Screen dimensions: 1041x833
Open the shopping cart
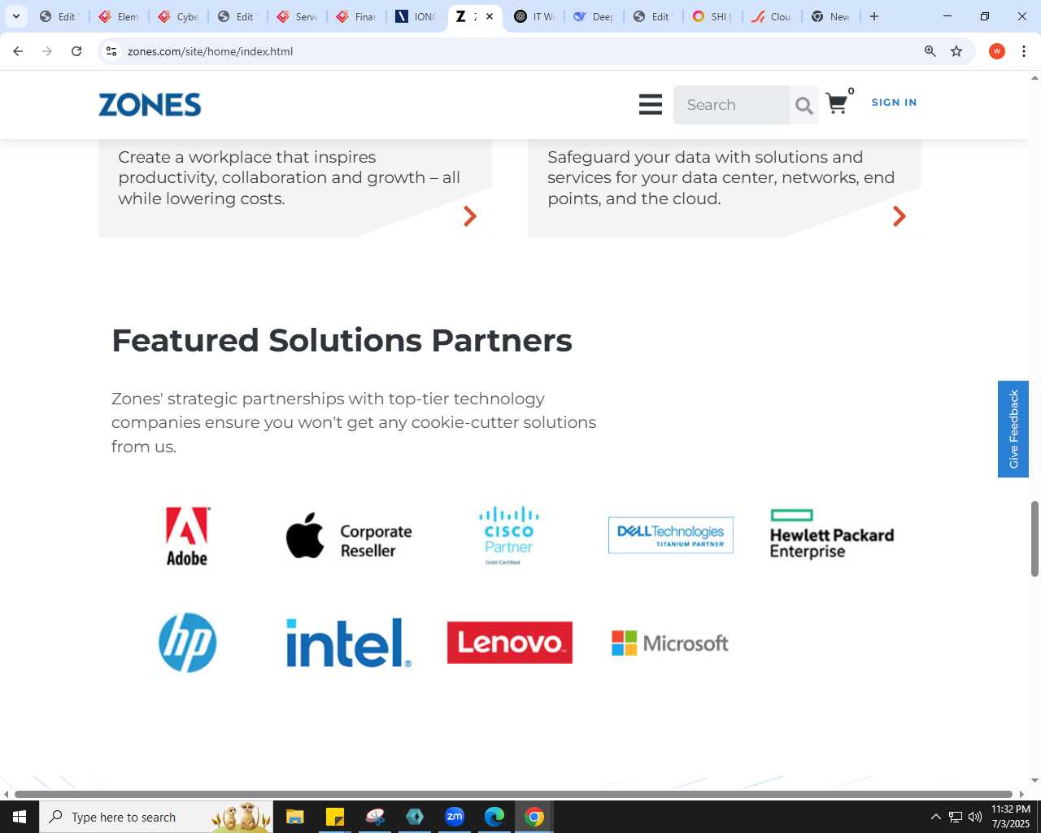[x=836, y=103]
